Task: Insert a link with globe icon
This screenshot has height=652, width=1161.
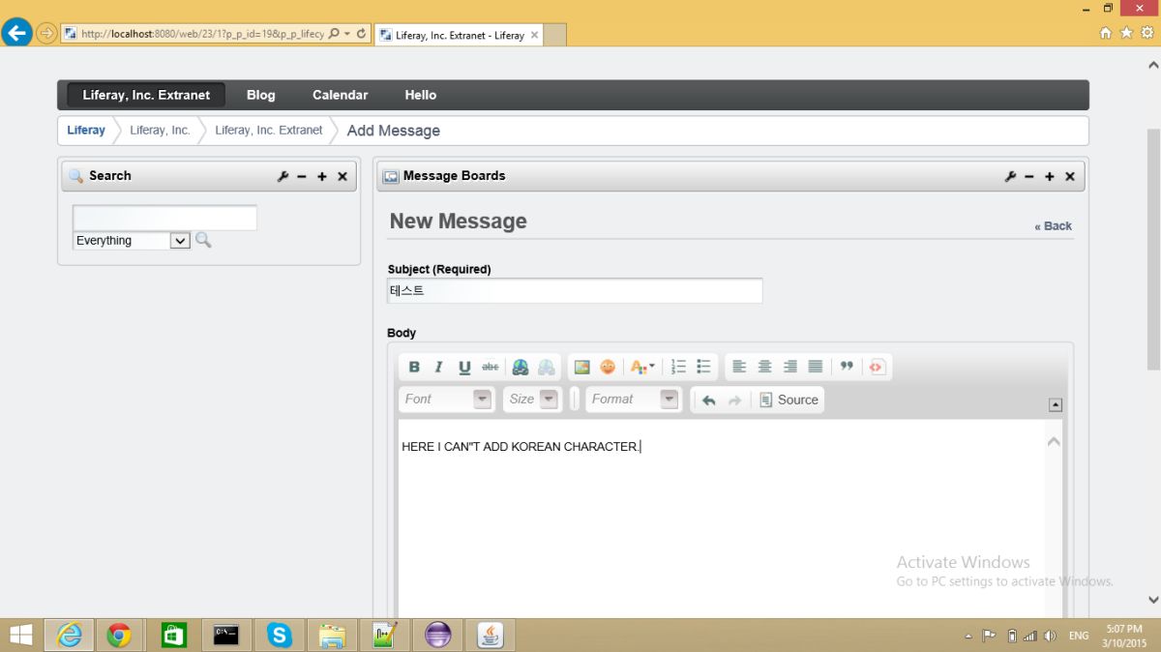Action: [x=521, y=367]
